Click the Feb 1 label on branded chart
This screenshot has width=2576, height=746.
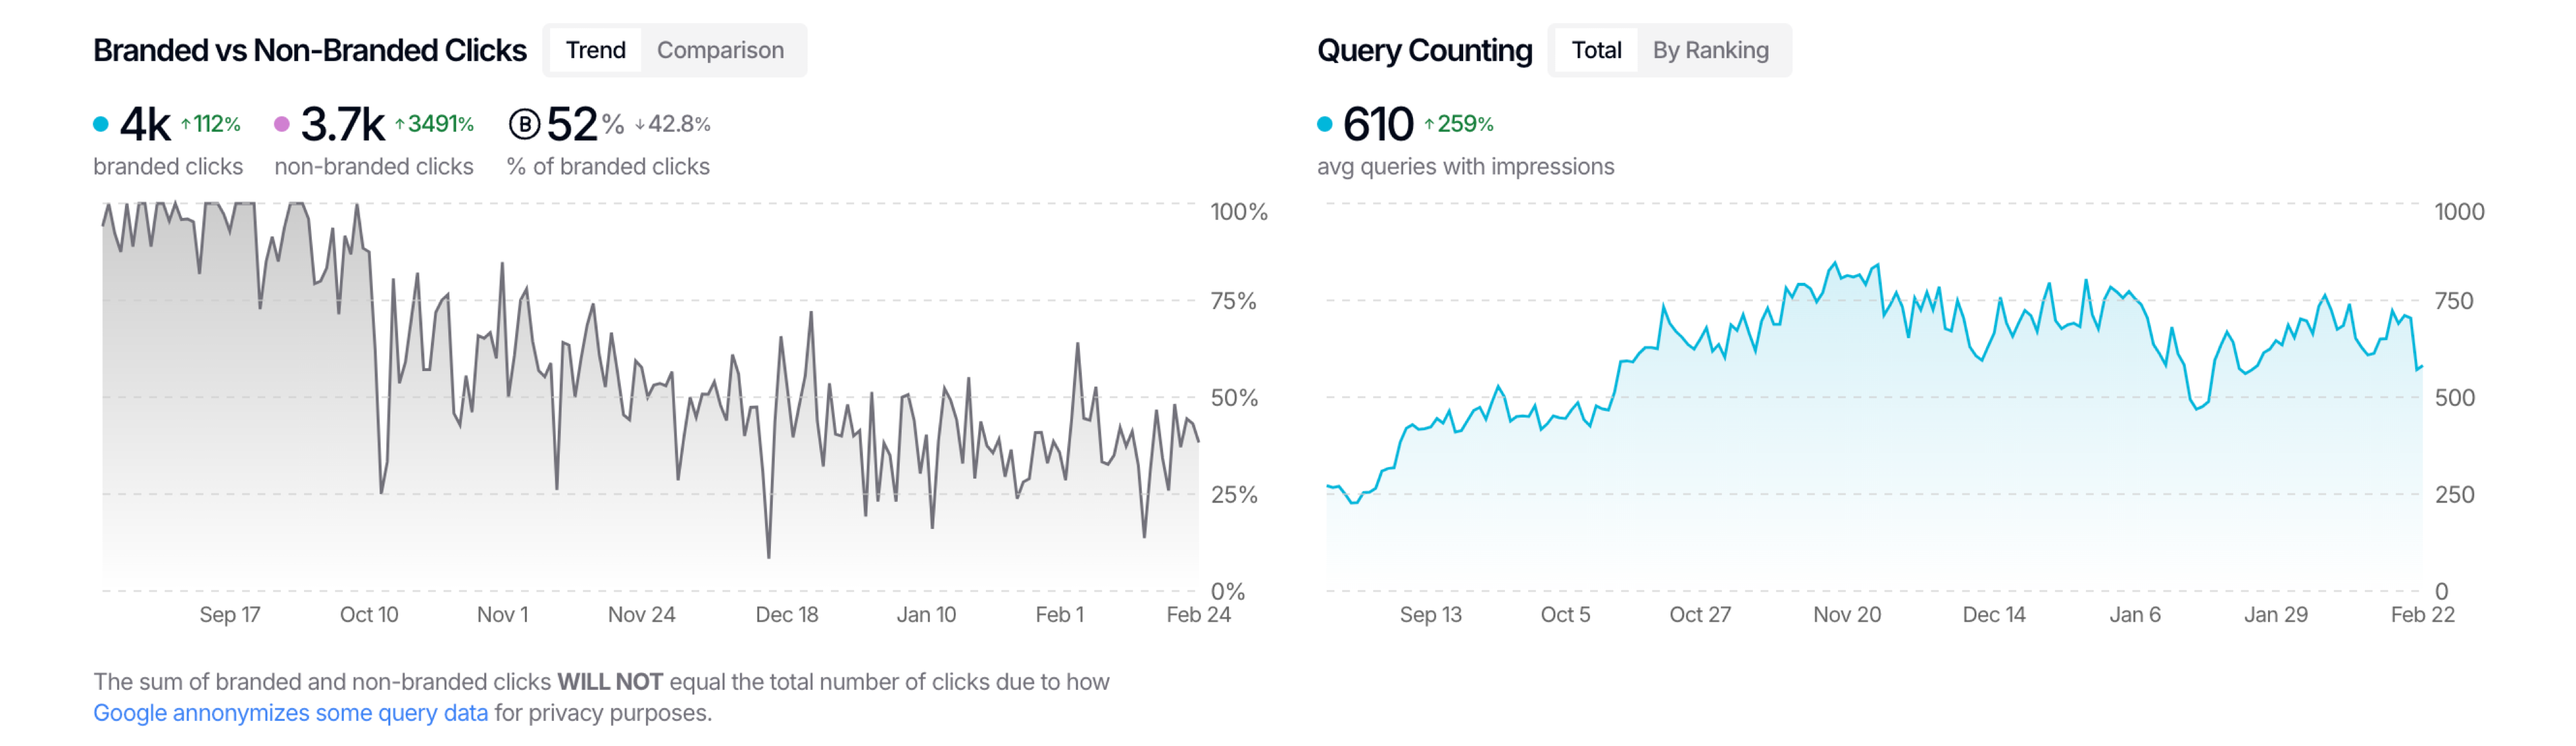[1059, 615]
